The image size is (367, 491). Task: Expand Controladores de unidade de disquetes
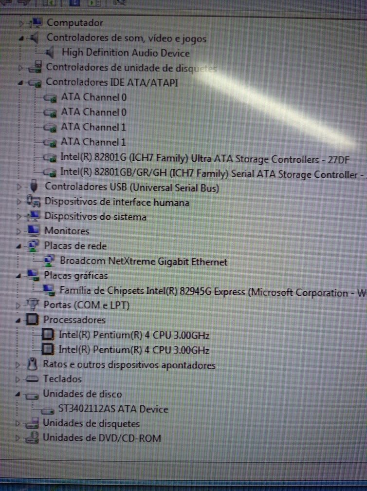tap(20, 68)
